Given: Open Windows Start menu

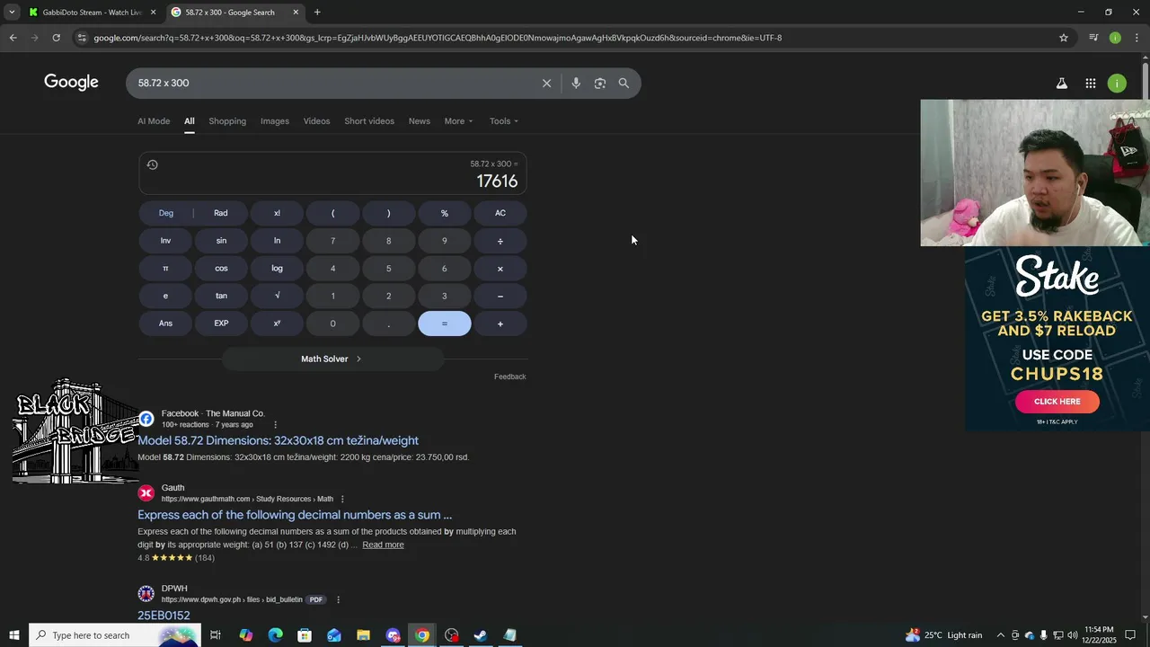Looking at the screenshot, I should click(x=14, y=635).
